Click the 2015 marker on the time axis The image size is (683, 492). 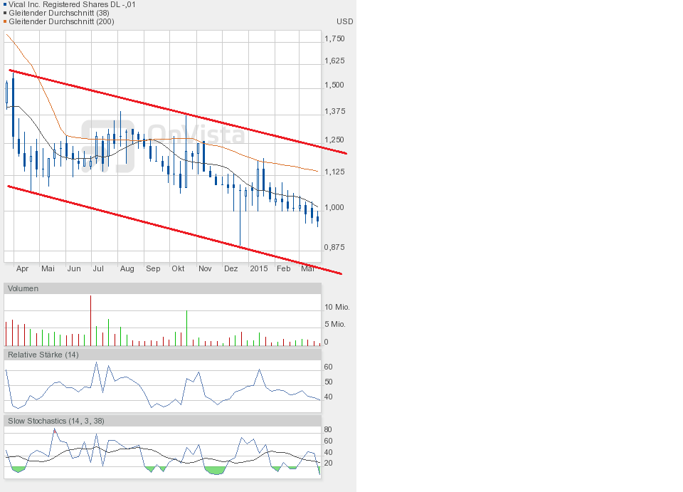[259, 268]
